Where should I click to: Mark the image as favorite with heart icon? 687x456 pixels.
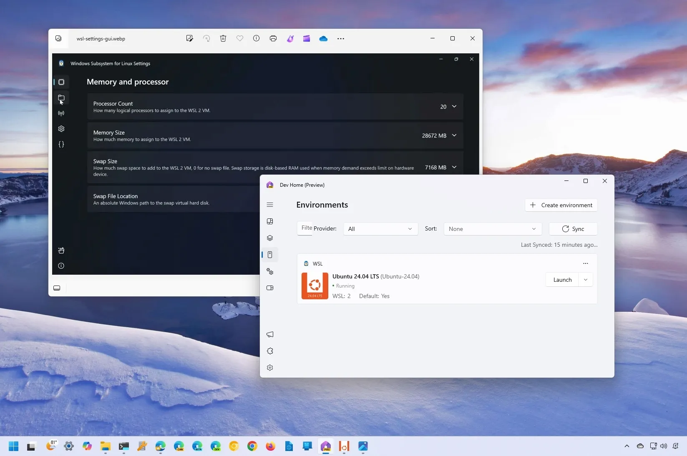point(240,38)
